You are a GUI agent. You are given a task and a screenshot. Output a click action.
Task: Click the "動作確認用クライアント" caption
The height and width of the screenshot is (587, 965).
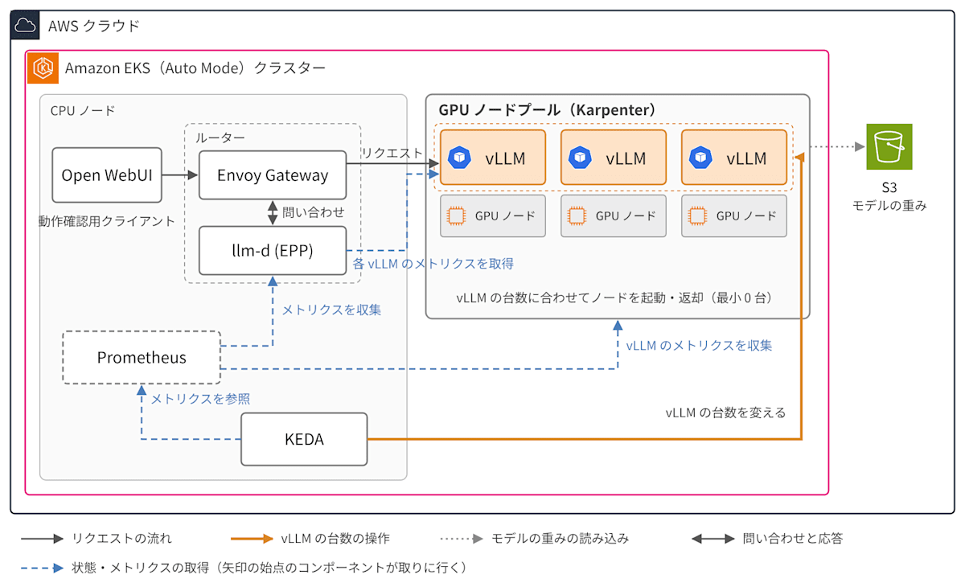point(107,221)
